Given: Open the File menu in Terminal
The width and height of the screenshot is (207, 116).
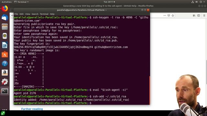Looking at the screenshot, I should (x=16, y=14).
